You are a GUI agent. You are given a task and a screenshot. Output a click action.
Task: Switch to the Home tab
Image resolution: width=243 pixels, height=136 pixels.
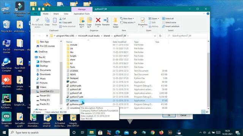pos(46,14)
